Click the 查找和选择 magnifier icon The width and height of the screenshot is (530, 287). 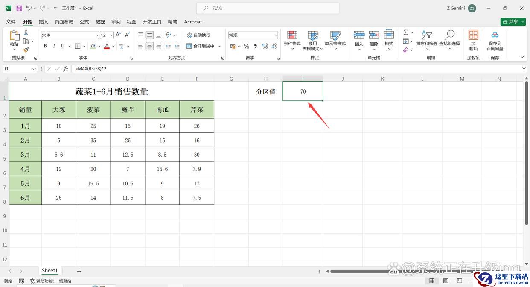pyautogui.click(x=449, y=39)
